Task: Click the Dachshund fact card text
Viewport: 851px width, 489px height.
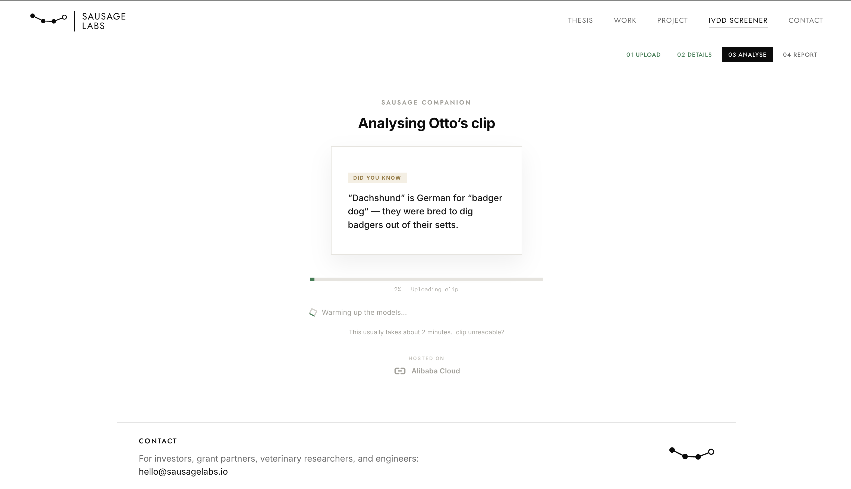Action: pos(425,211)
